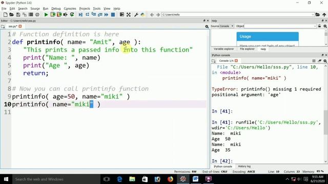The height and width of the screenshot is (184, 328).
Task: Open the PYTHONPATH manager icon
Action: (142, 15)
